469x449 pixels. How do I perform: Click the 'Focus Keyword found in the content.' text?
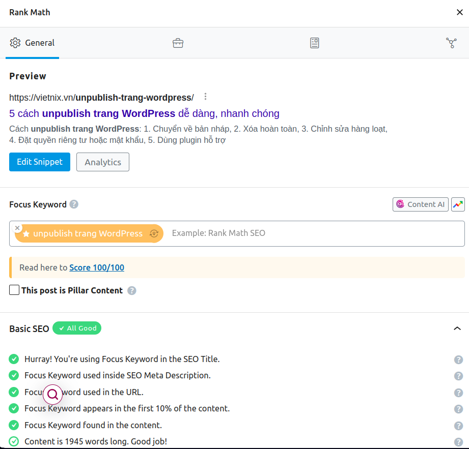coord(93,425)
